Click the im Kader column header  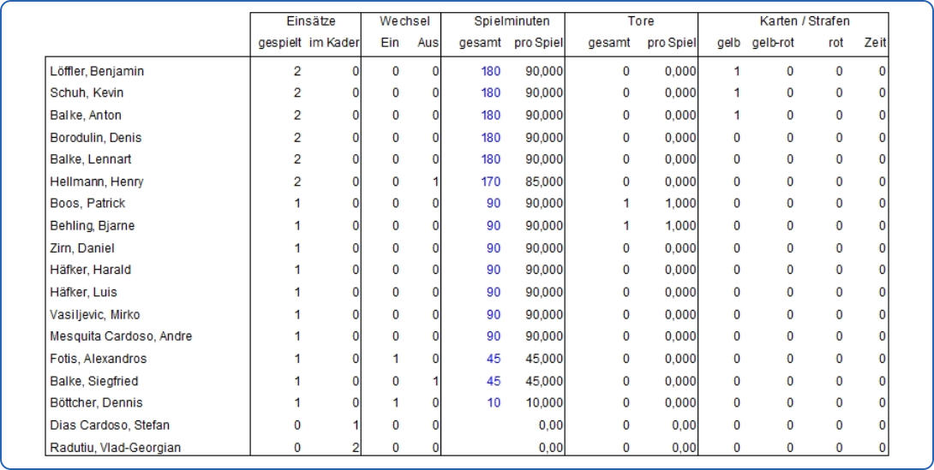pos(334,44)
